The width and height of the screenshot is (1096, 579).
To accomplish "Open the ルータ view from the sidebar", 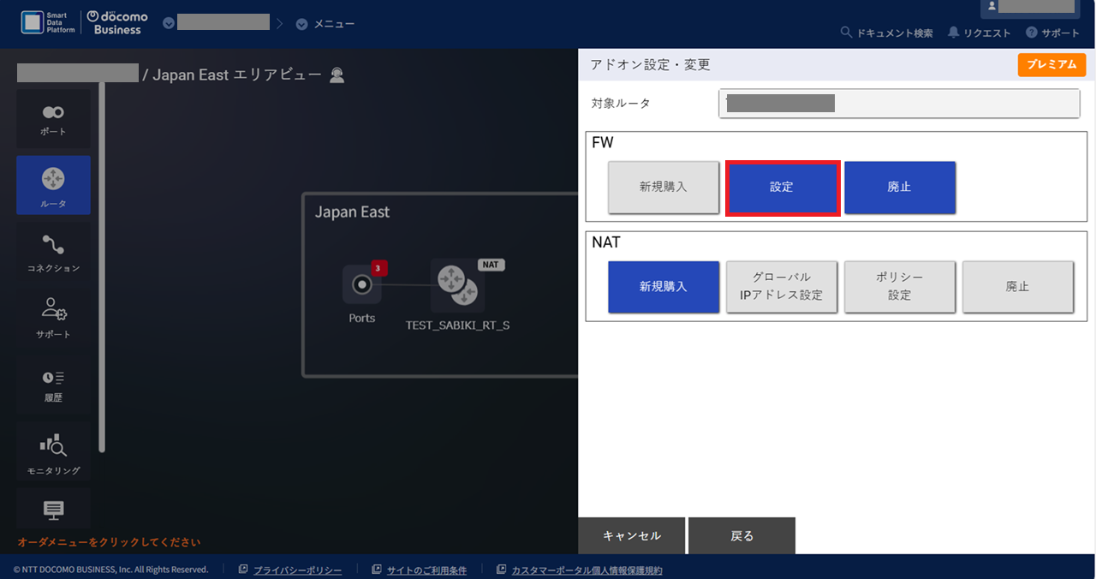I will point(53,184).
